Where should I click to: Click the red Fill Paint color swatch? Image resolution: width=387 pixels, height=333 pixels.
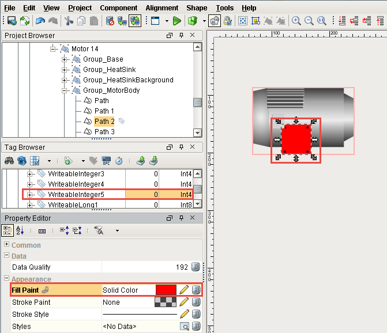click(x=166, y=290)
